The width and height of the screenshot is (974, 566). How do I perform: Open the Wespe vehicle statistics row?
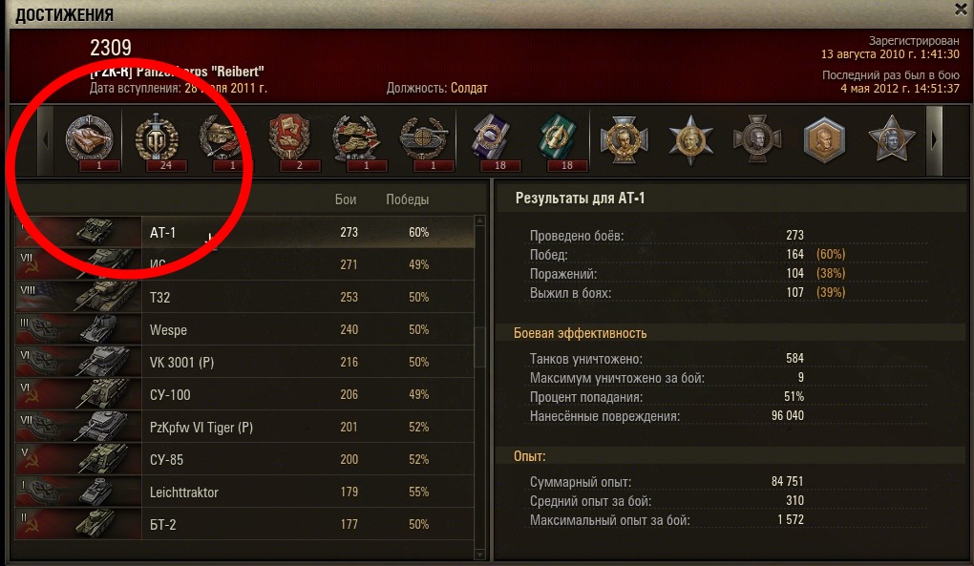(244, 329)
